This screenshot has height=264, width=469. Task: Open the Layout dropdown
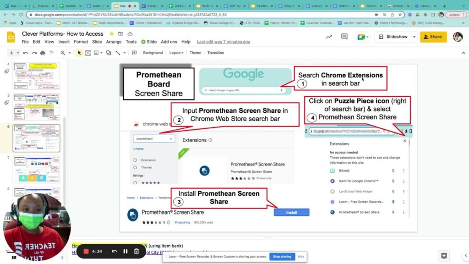[x=176, y=53]
